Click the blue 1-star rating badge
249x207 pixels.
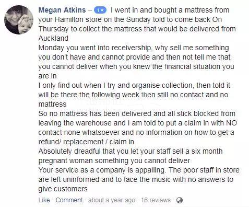pyautogui.click(x=100, y=10)
